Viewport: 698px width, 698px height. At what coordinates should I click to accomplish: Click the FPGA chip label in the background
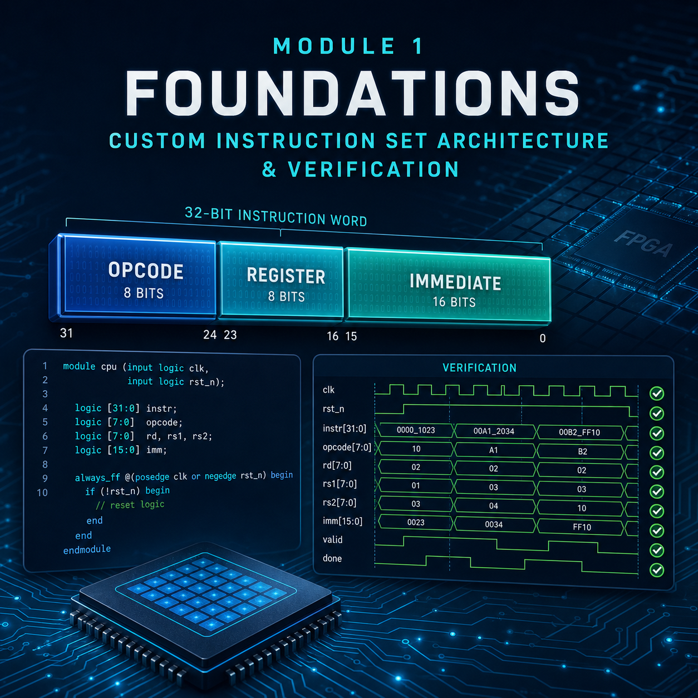click(643, 243)
